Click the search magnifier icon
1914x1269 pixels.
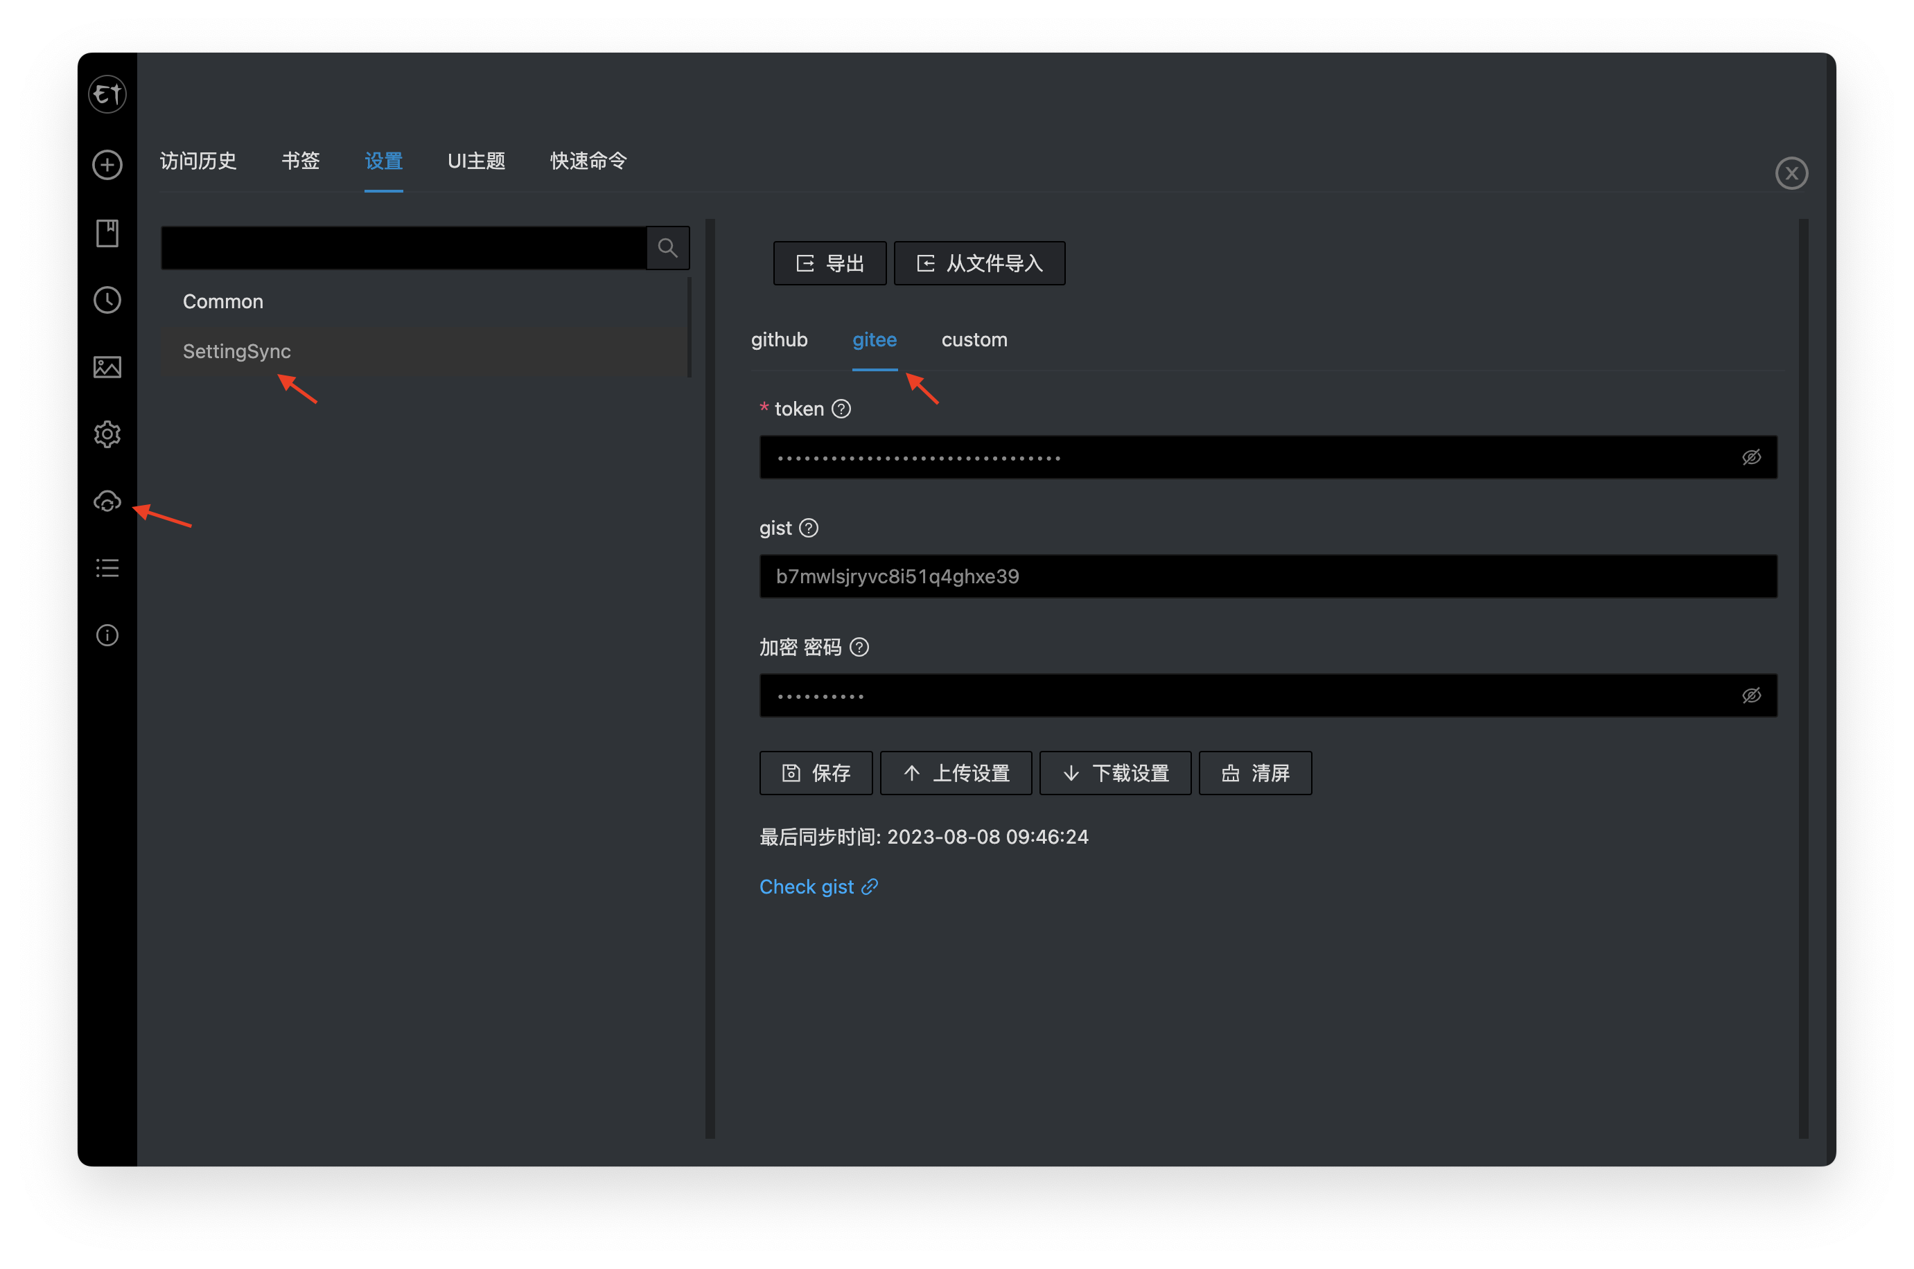pos(667,247)
